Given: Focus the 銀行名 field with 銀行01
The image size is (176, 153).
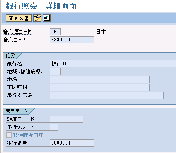Looking at the screenshot, I should click(x=113, y=64).
